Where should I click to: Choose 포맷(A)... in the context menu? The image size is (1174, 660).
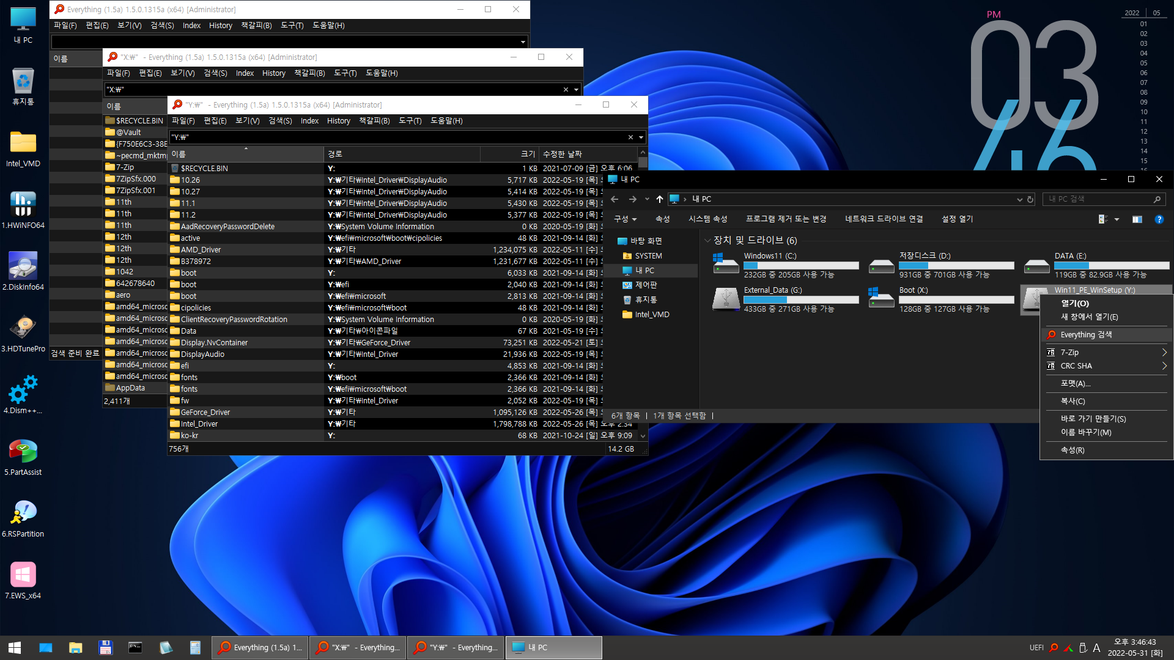pos(1107,384)
